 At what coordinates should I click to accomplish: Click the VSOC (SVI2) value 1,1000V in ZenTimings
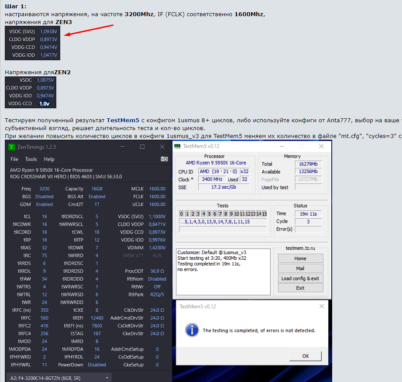tap(157, 217)
